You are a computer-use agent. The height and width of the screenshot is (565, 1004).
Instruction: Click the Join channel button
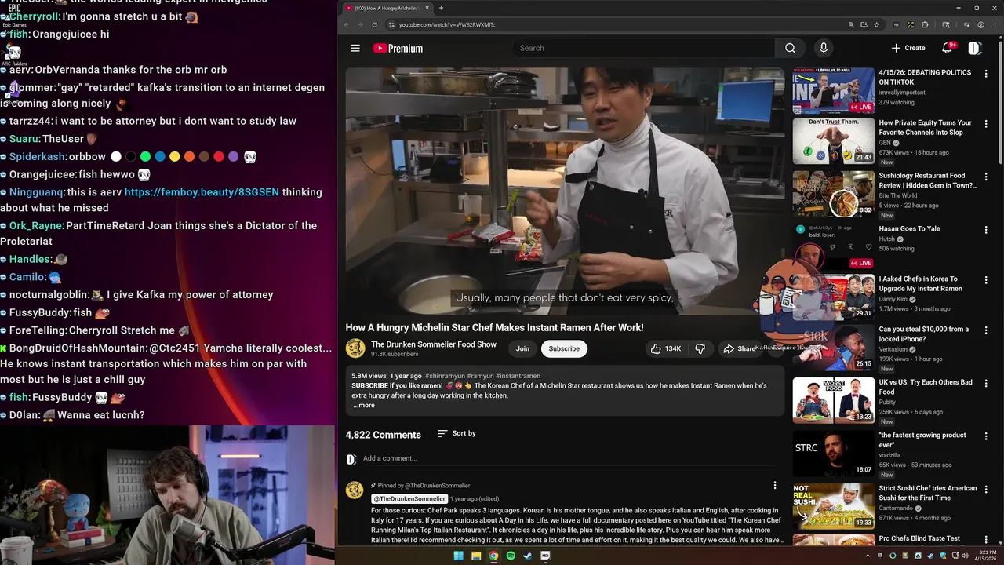(522, 348)
